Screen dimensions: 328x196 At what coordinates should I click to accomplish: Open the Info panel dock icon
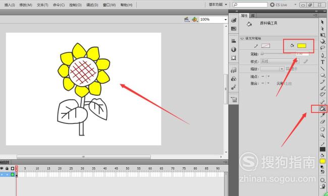(234, 49)
